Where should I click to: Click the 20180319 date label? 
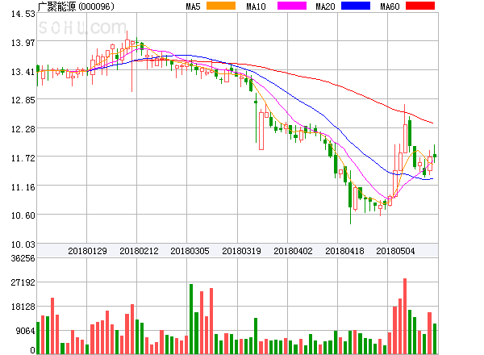[x=241, y=251]
